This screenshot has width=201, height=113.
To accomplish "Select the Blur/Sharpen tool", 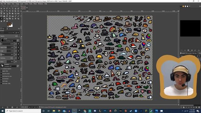I will tap(1, 21).
